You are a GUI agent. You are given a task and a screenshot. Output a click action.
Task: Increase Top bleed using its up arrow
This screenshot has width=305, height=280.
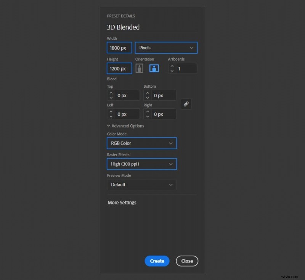[x=111, y=93]
